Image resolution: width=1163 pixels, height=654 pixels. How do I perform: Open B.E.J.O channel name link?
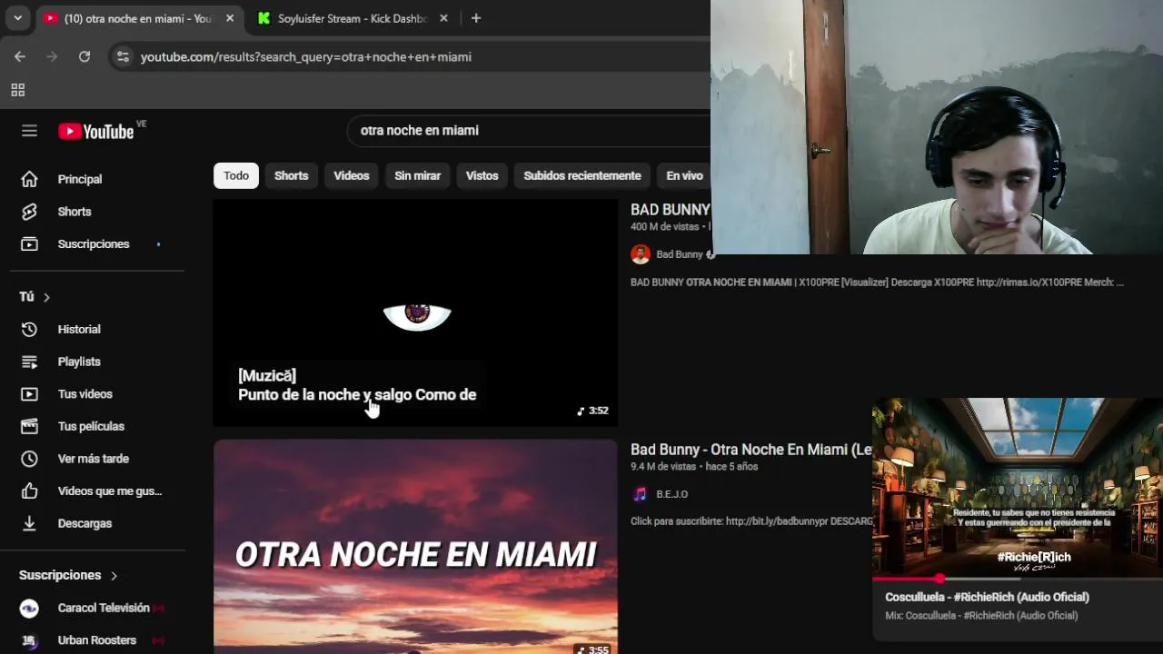672,494
